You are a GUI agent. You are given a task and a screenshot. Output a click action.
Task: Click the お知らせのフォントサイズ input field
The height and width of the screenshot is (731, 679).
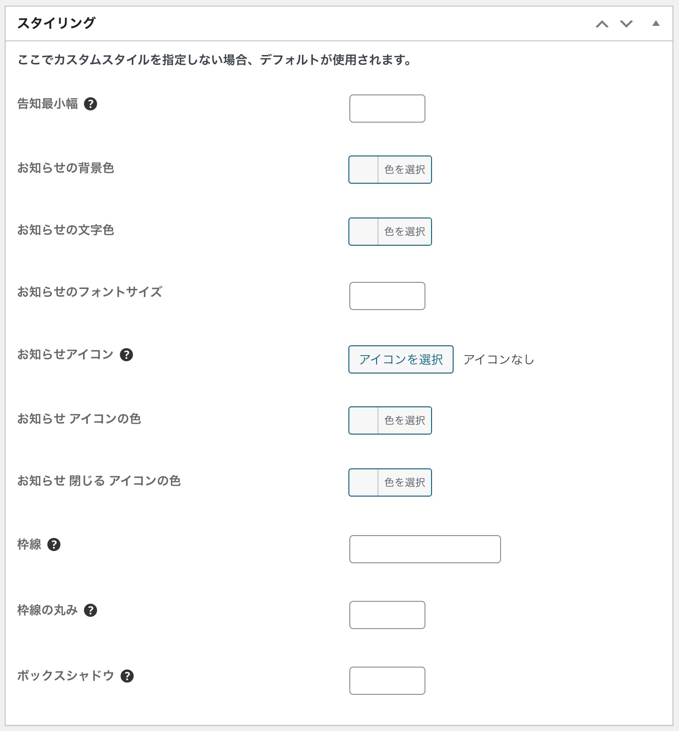[387, 296]
